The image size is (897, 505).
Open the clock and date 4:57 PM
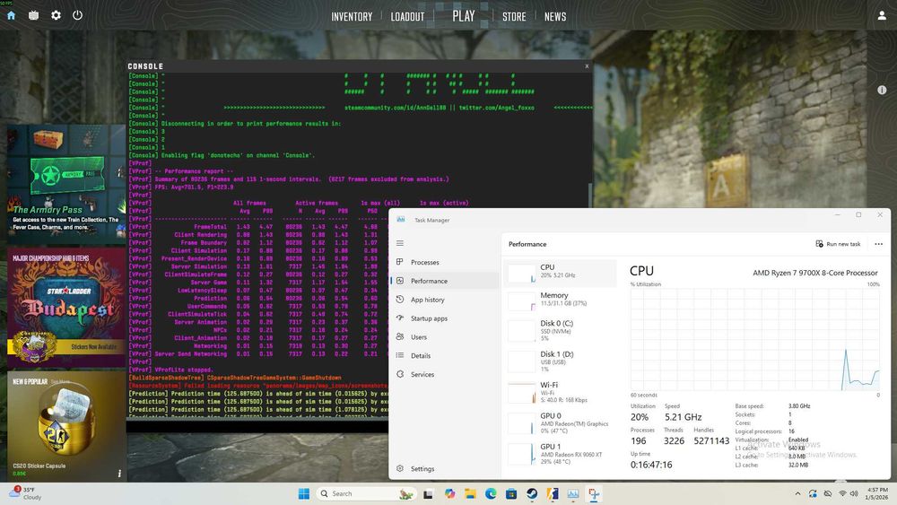pos(876,493)
